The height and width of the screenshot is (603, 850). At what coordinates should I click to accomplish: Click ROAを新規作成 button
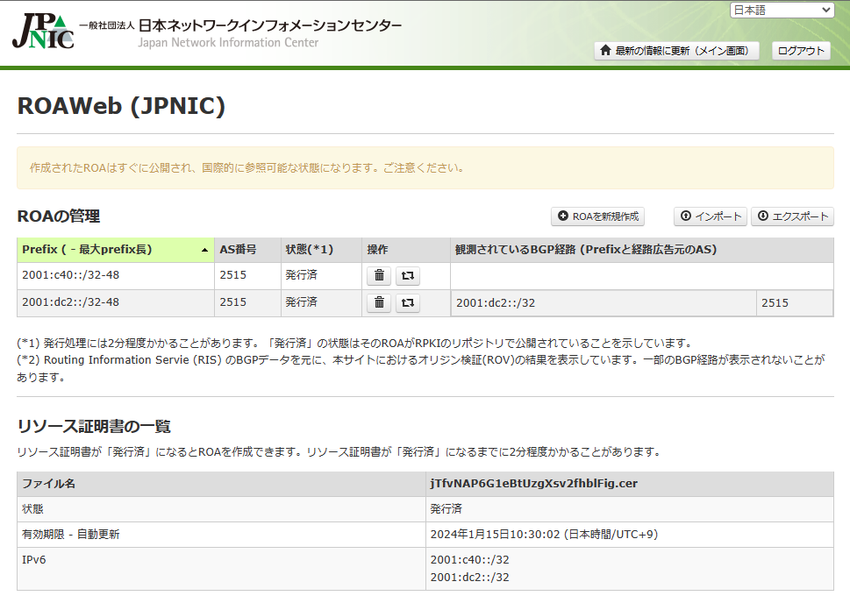coord(598,216)
